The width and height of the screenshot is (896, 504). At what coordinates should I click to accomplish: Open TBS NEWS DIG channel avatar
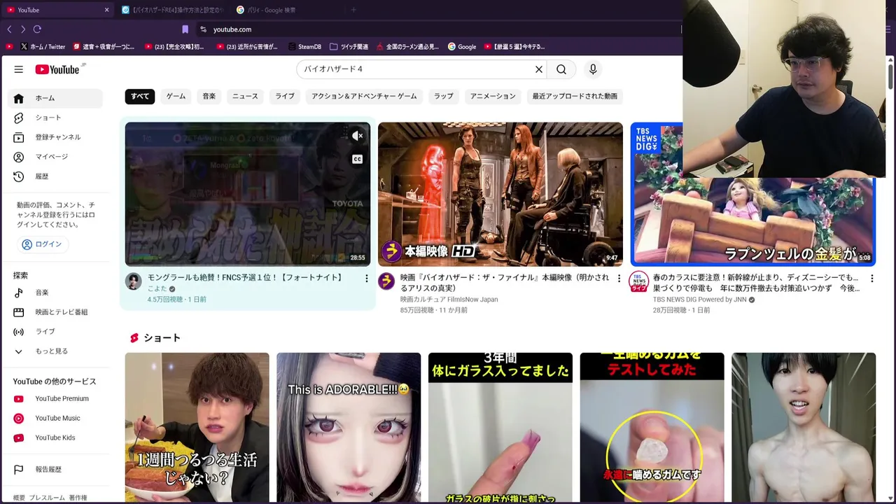pyautogui.click(x=639, y=281)
